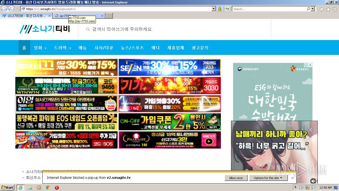Open the Good Morning tv2 banner
The image size is (339, 191).
(170, 104)
